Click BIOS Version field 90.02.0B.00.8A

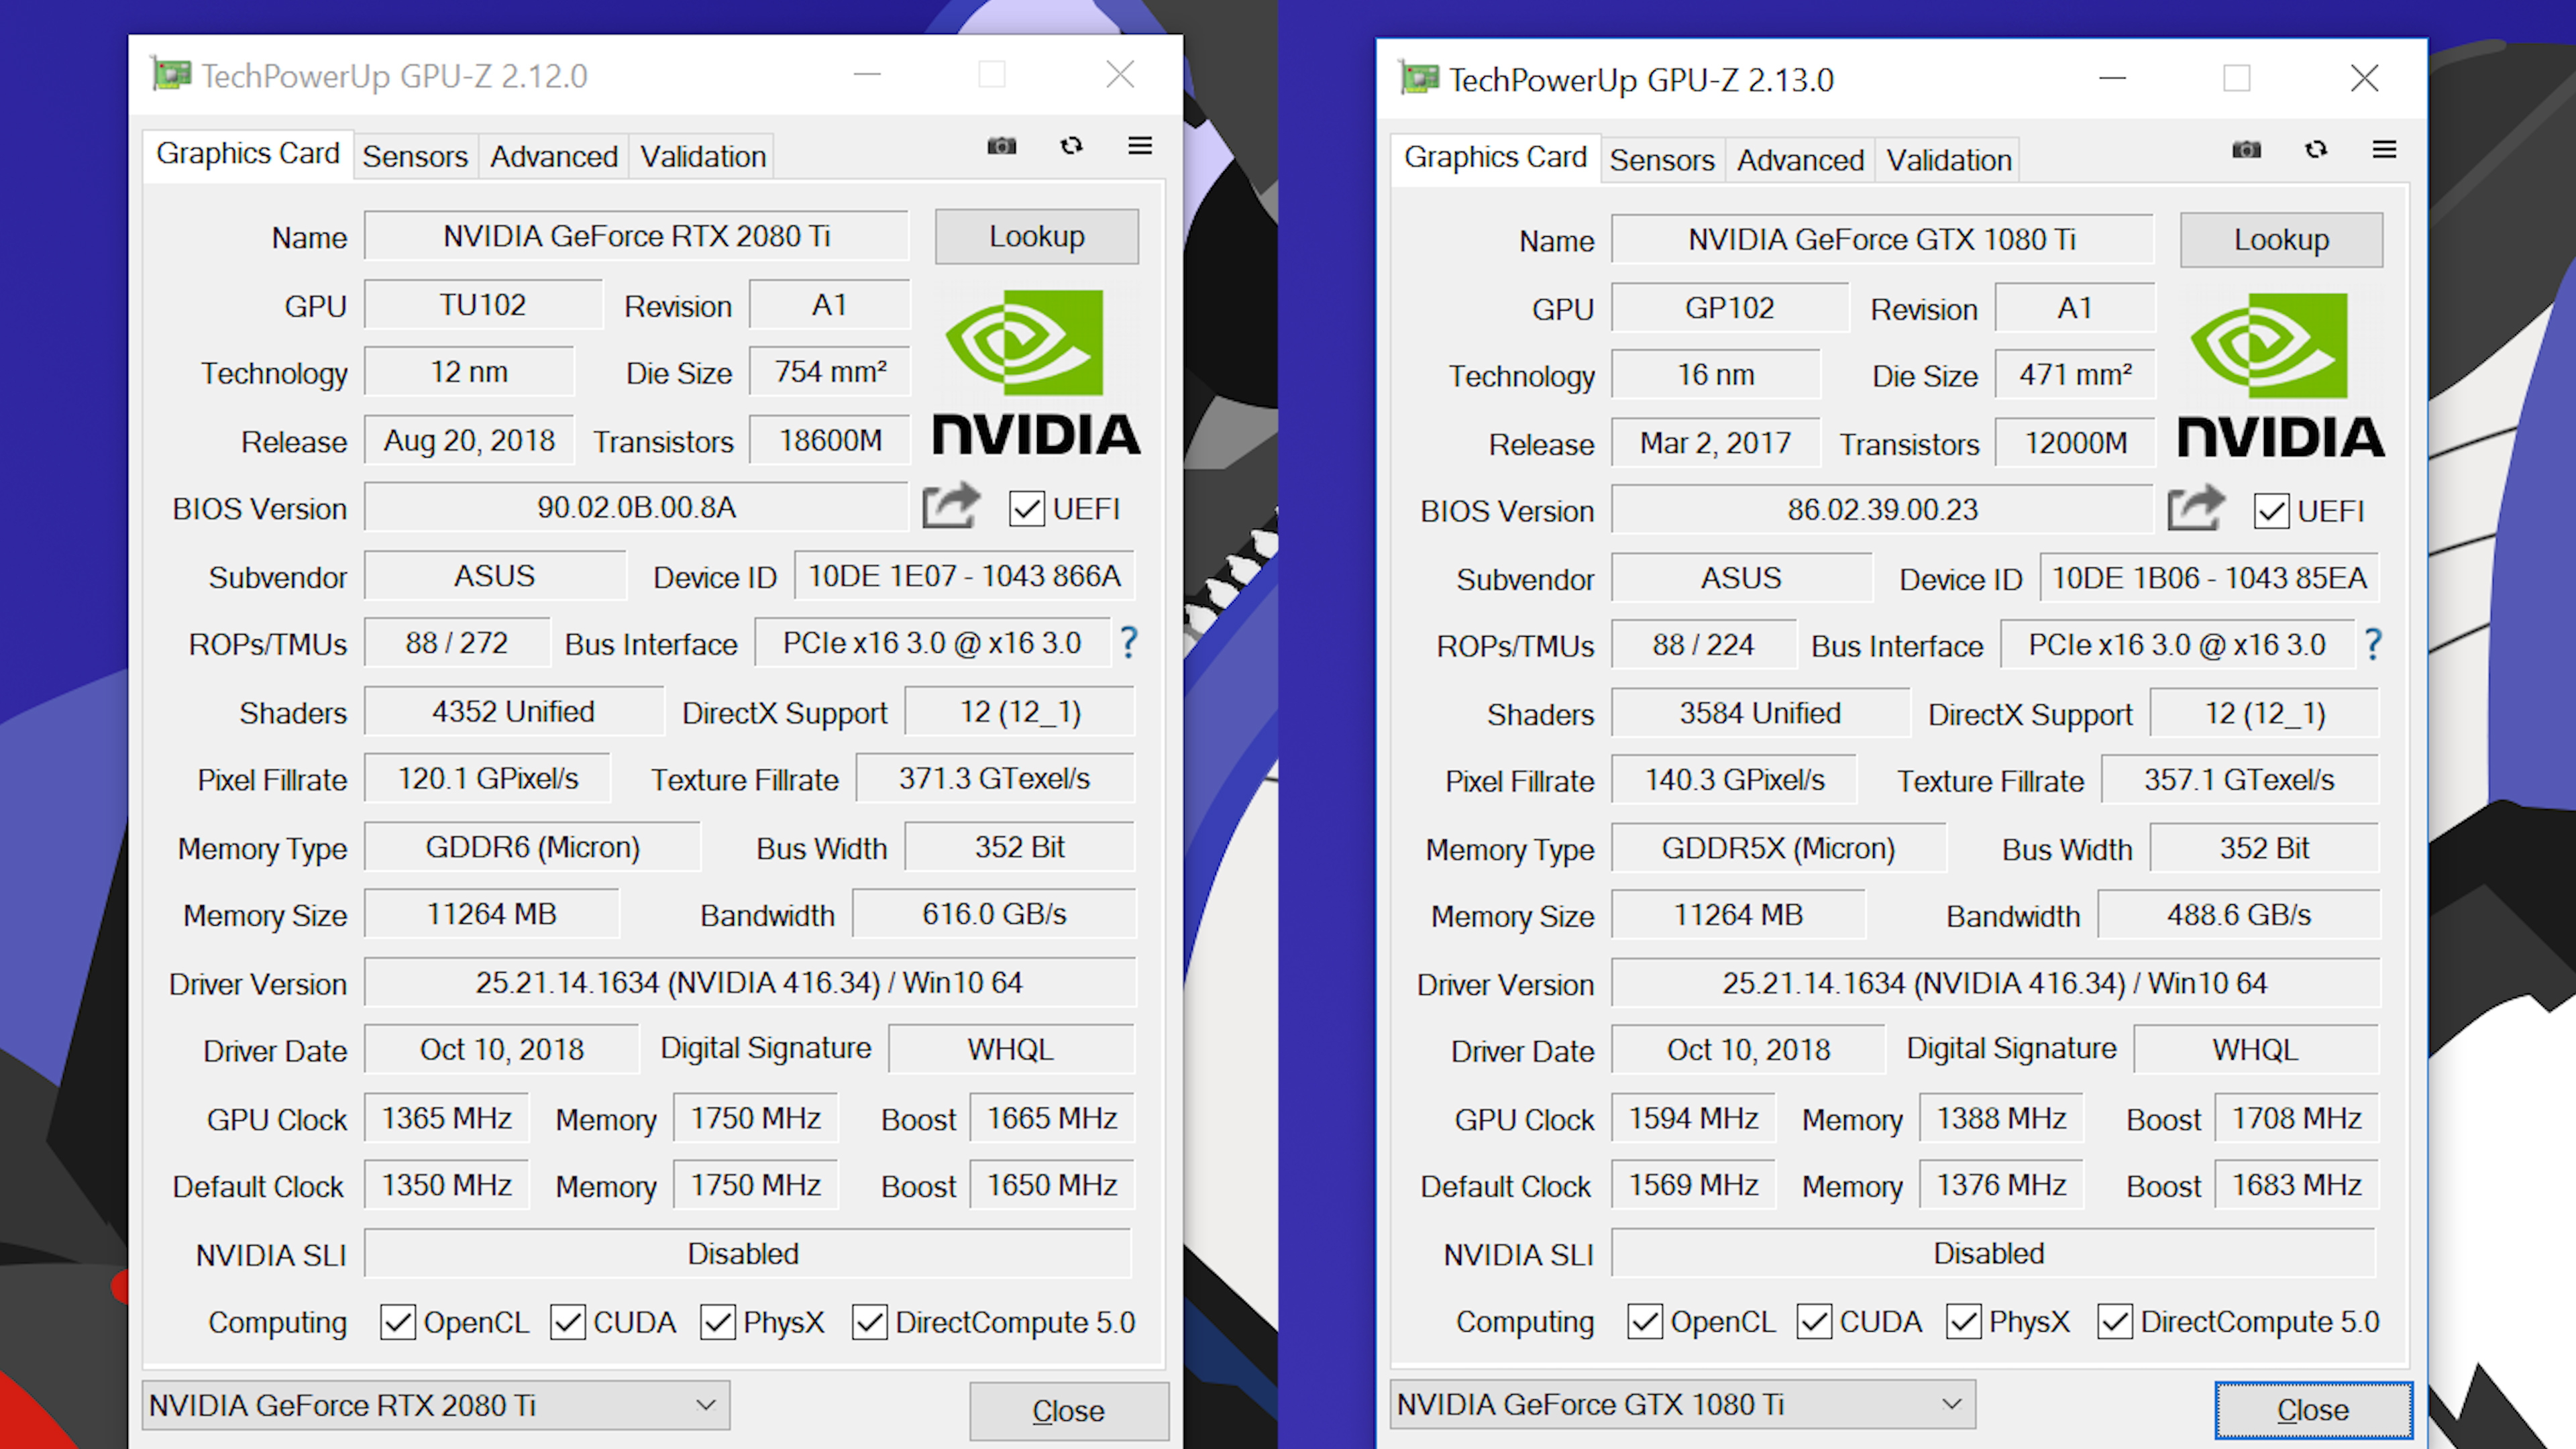(x=636, y=507)
